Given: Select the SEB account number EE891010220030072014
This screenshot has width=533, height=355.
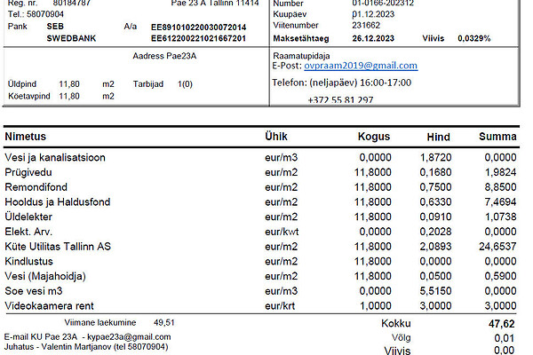Looking at the screenshot, I should [198, 28].
